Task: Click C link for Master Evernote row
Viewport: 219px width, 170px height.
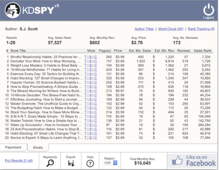Action: tap(95, 104)
